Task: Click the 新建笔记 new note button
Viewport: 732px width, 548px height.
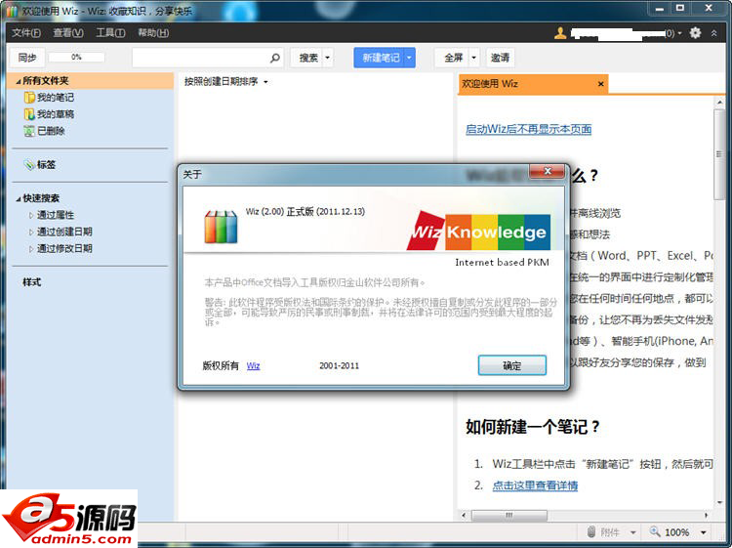Action: 381,58
